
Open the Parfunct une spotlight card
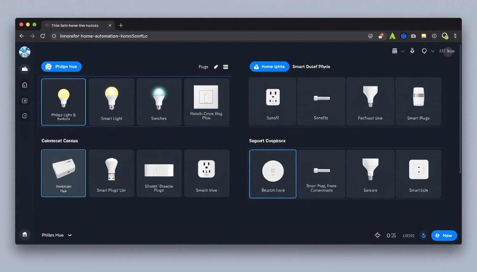pos(370,101)
